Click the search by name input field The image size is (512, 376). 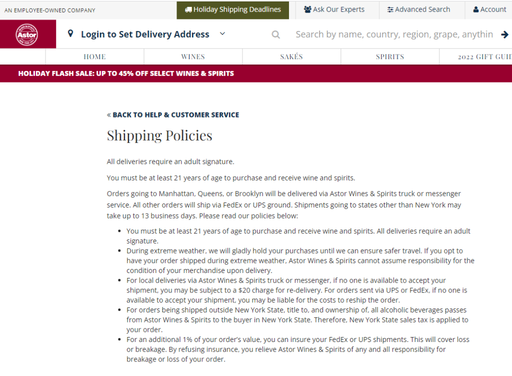click(x=394, y=34)
